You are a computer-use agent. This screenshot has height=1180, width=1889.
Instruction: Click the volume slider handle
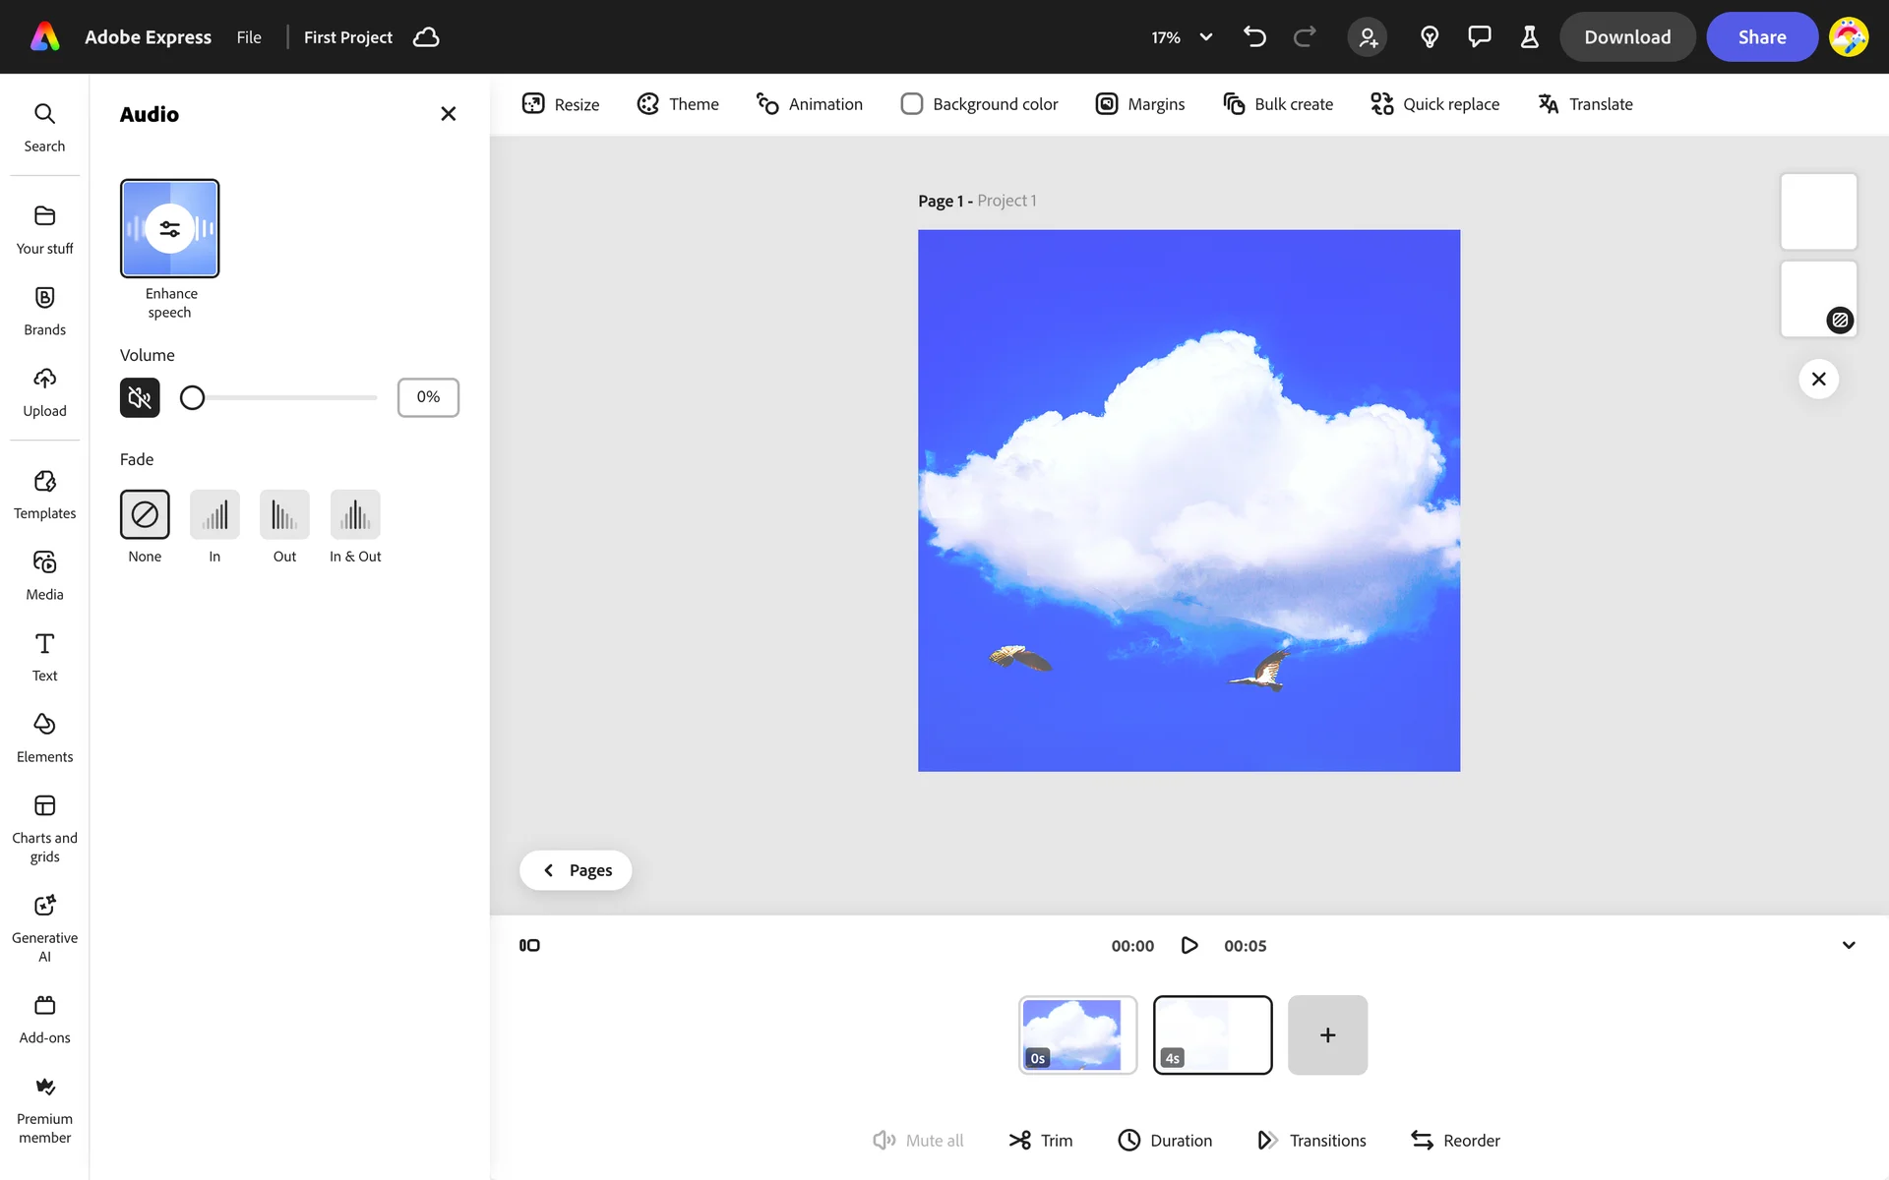coord(193,397)
